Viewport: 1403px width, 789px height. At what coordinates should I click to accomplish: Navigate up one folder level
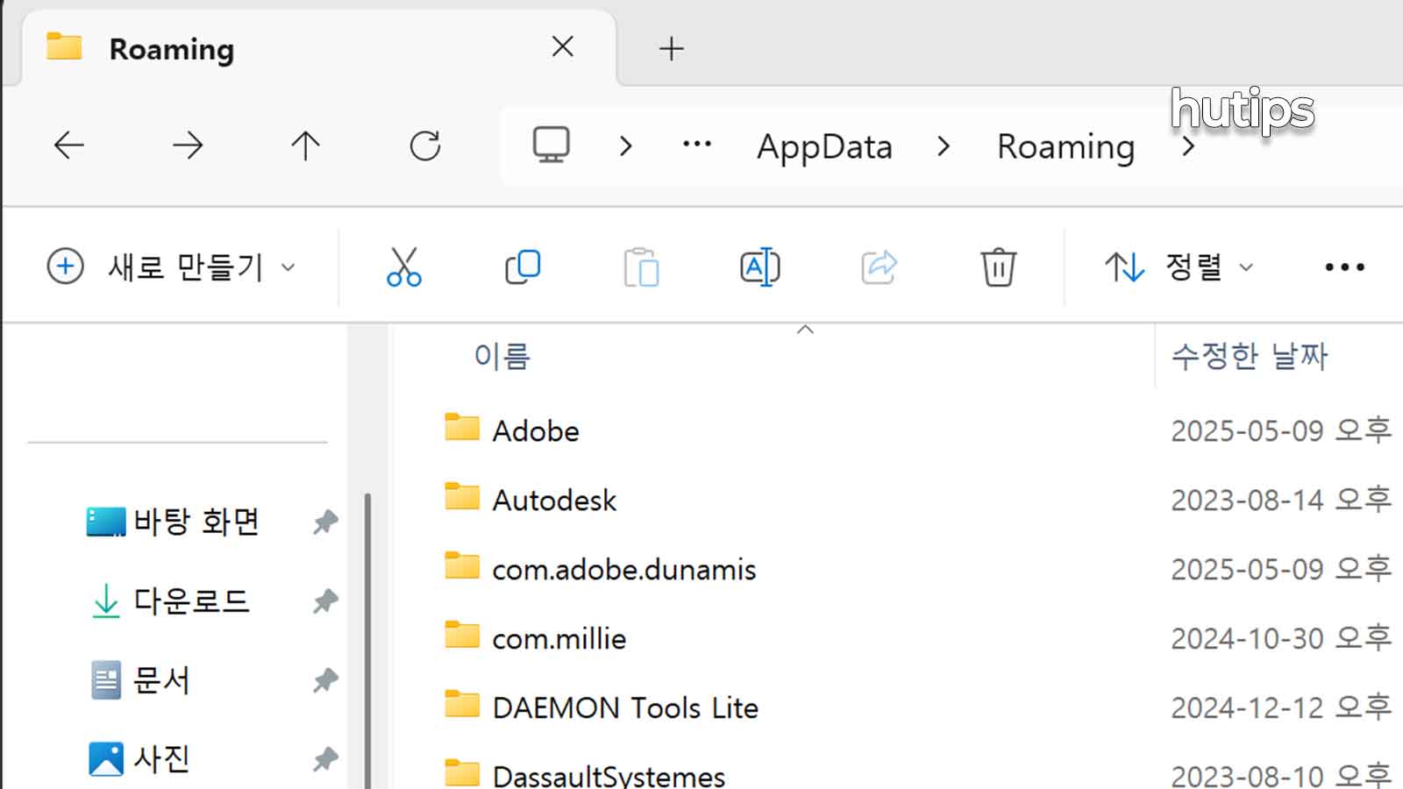click(x=306, y=146)
